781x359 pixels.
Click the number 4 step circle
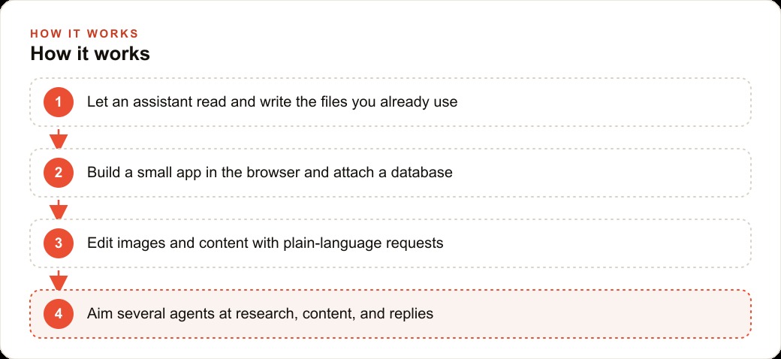pos(59,314)
